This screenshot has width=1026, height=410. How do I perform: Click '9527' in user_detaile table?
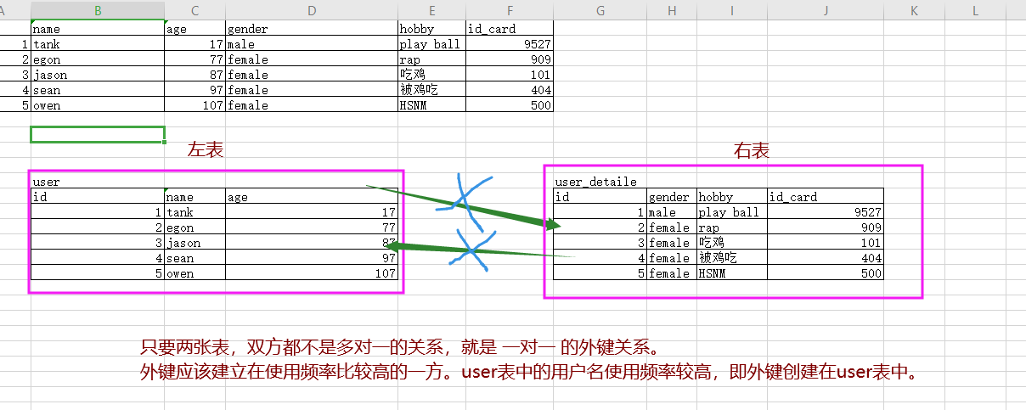[x=826, y=212]
